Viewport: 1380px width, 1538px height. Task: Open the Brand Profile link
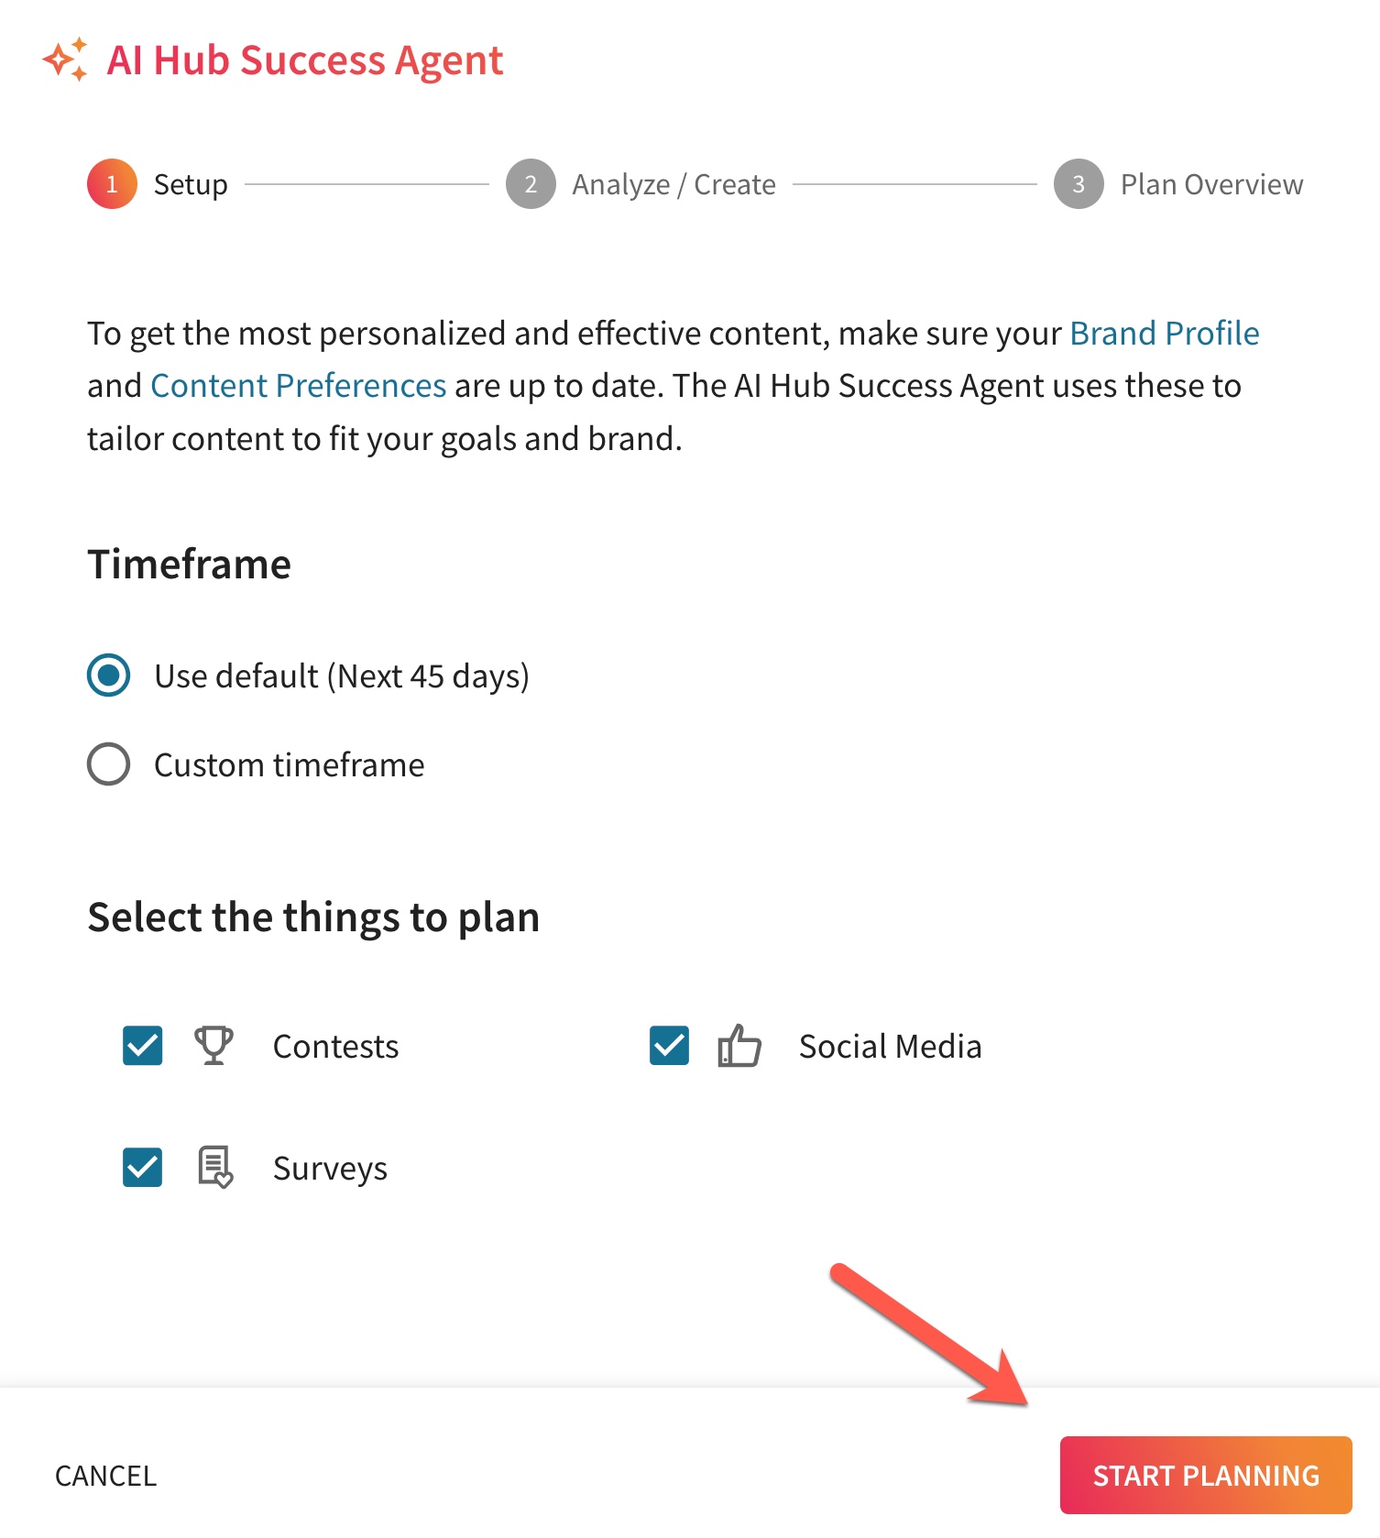(x=1164, y=334)
